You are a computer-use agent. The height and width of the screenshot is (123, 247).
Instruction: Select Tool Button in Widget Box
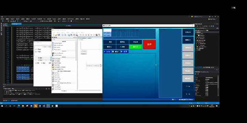(57, 61)
